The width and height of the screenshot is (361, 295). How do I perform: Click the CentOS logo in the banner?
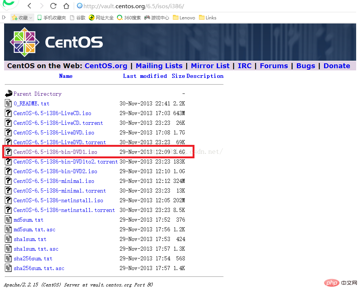coord(56,42)
